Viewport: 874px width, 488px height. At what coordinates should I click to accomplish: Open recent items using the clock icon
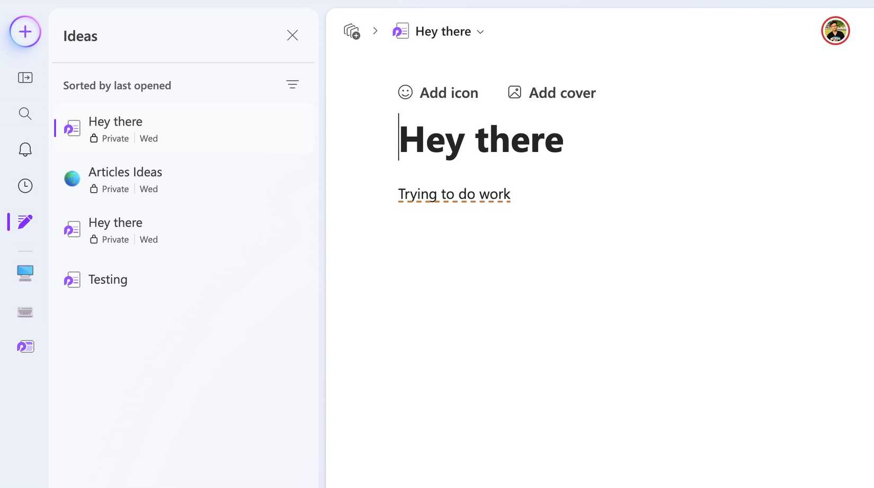pyautogui.click(x=24, y=185)
